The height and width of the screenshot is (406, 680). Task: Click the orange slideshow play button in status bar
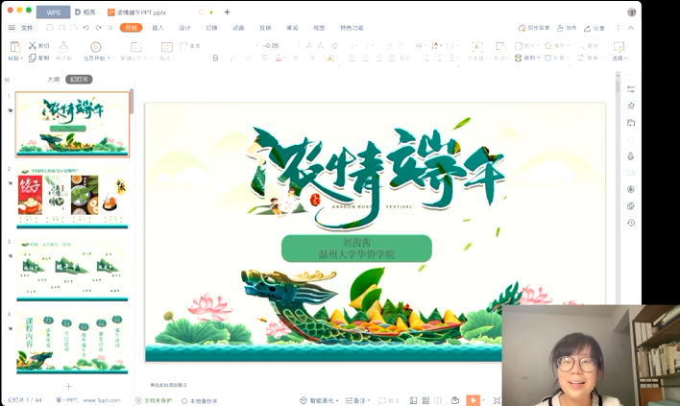point(473,400)
